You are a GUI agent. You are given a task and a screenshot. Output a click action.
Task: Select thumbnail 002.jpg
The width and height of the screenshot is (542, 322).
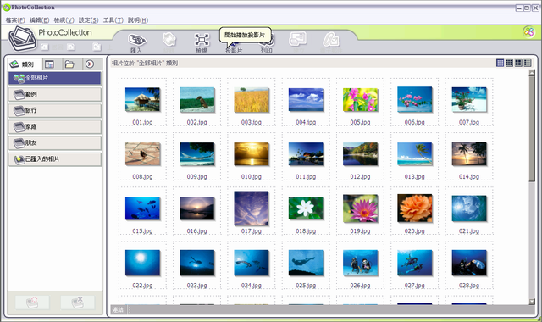pos(197,100)
